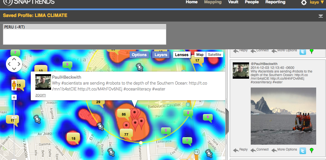Open the Lenses button

182,55
